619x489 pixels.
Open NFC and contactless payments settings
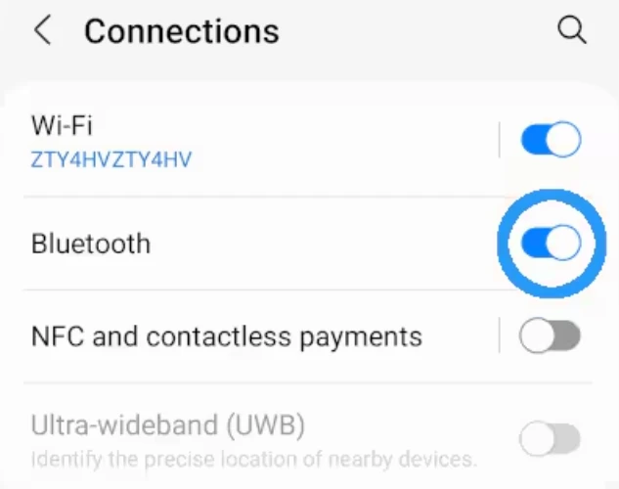coord(226,337)
